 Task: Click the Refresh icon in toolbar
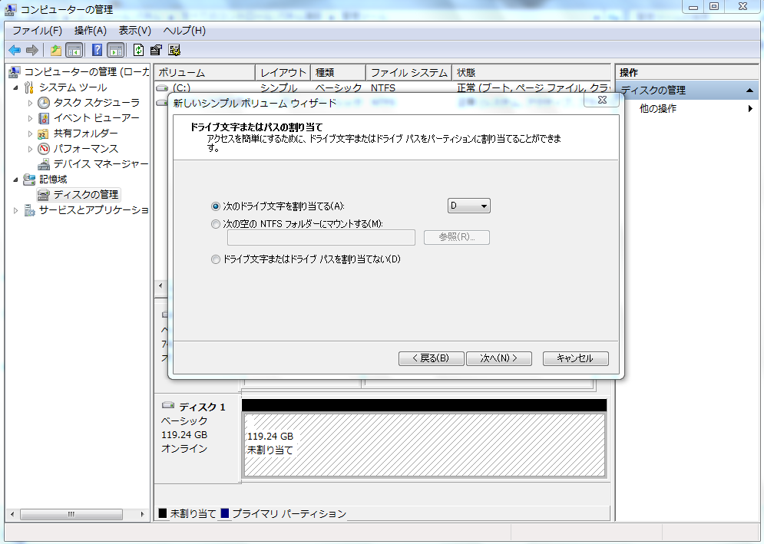point(138,50)
